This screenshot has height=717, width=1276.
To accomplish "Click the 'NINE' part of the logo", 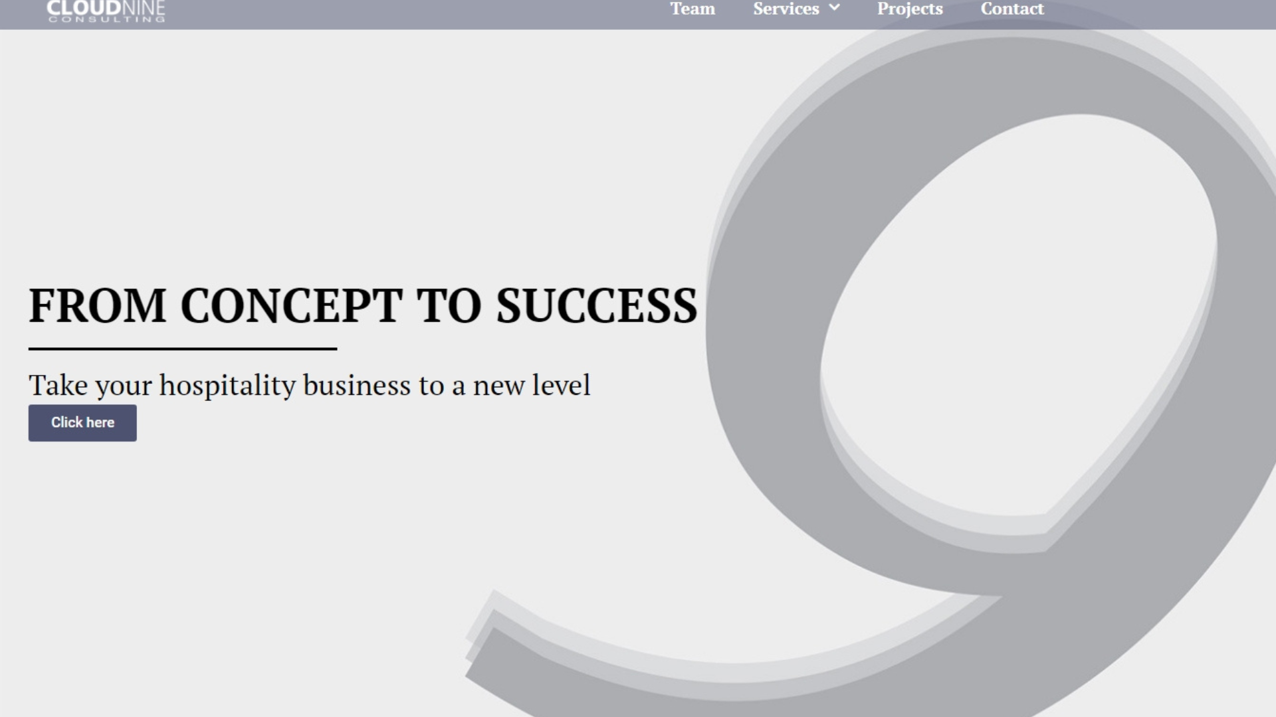I will click(144, 9).
